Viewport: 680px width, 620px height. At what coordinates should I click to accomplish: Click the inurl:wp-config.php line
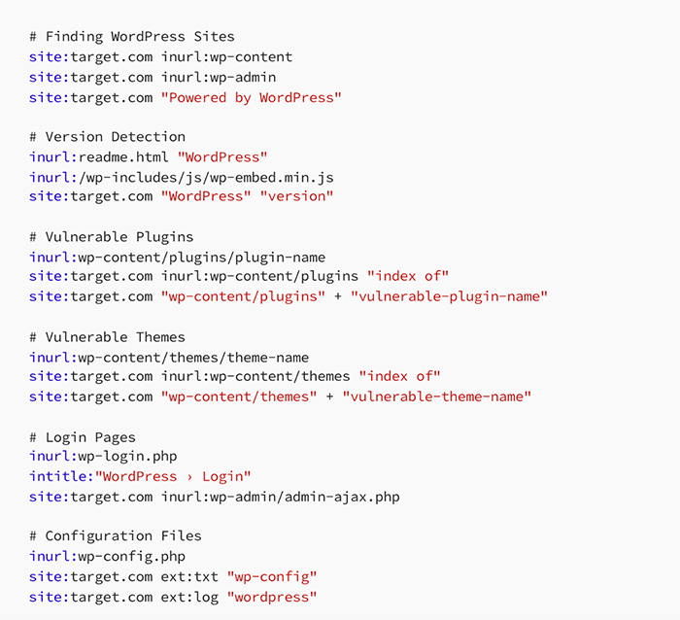tap(107, 556)
